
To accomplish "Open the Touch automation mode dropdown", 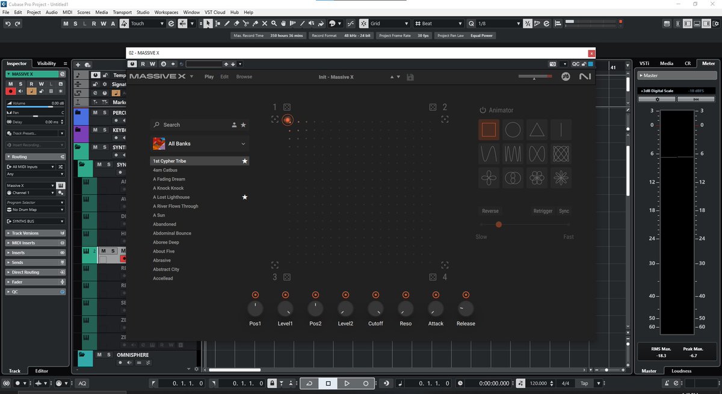I will [x=148, y=23].
